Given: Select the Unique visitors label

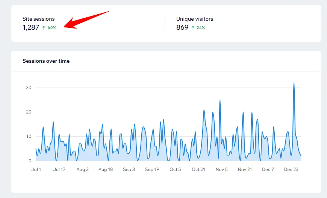Looking at the screenshot, I should (x=195, y=19).
